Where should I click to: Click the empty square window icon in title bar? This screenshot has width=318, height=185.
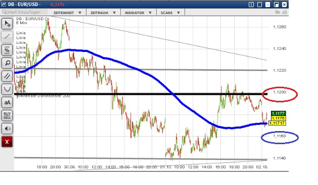259,5
